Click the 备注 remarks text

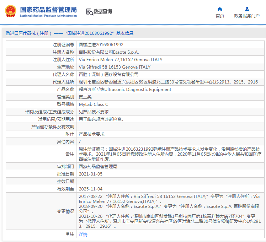(x=170, y=154)
